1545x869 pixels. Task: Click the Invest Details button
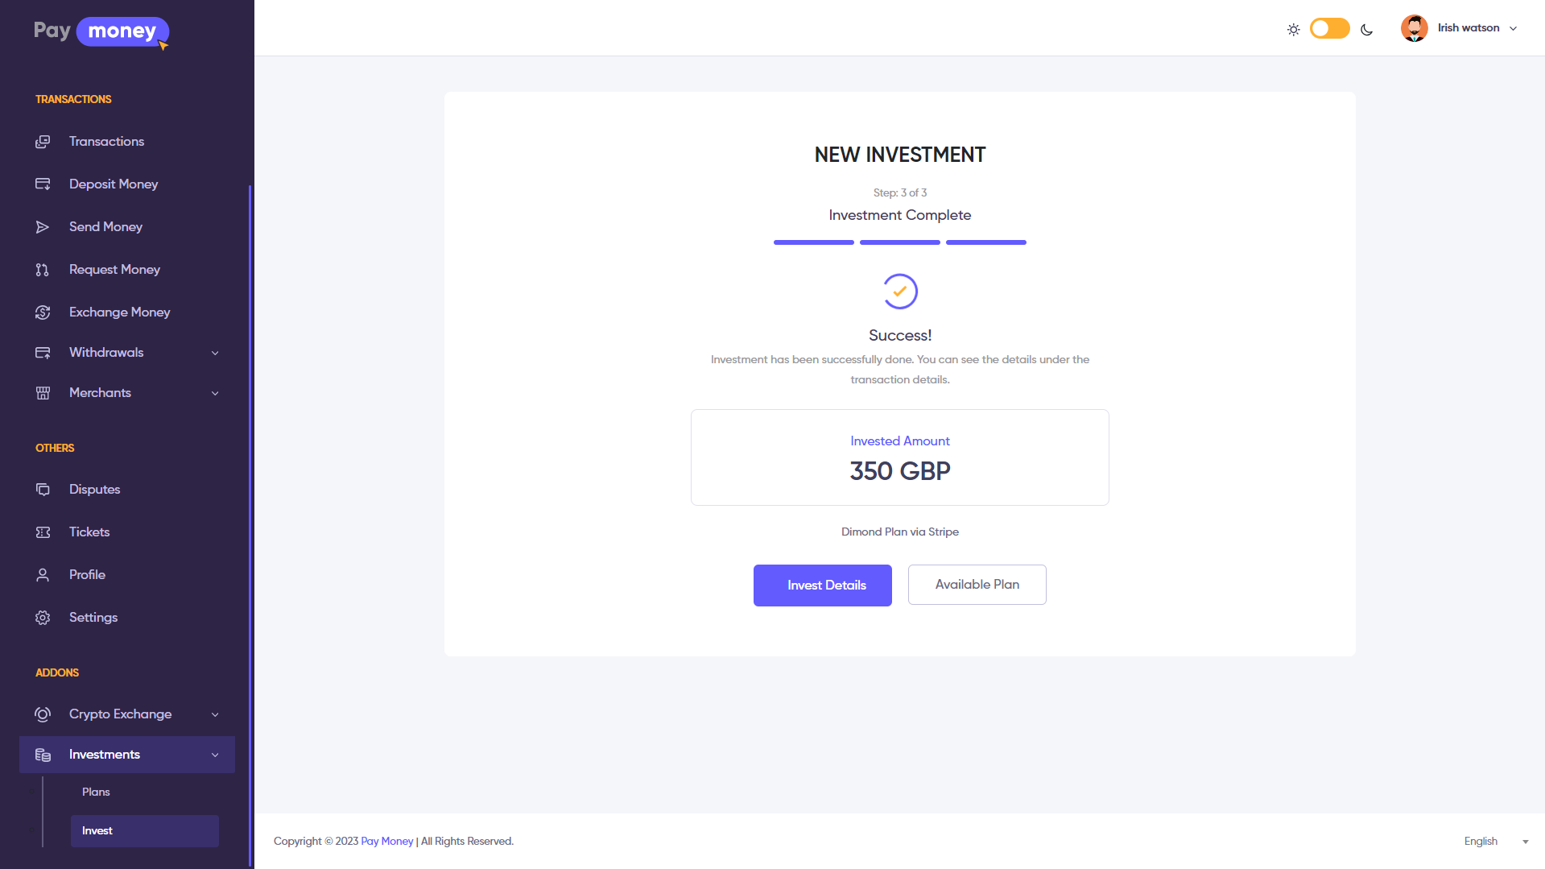tap(822, 586)
